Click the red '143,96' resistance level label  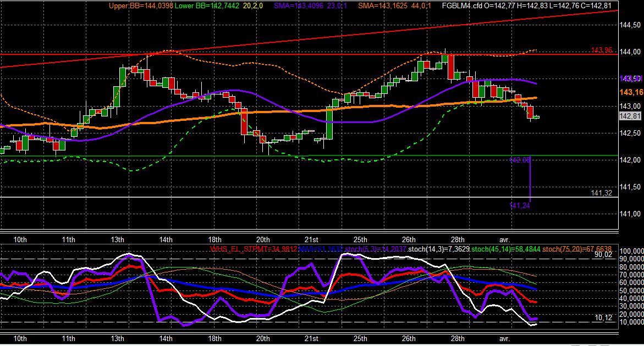tap(602, 50)
